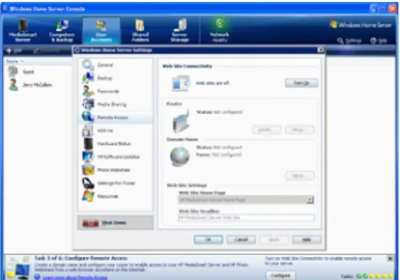
Task: Click the router Setup button
Action: click(x=299, y=130)
